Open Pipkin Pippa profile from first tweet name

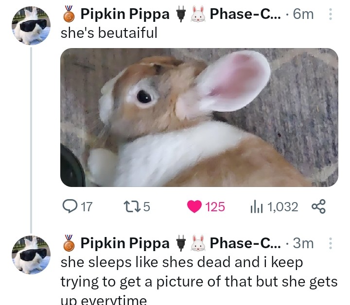[x=125, y=14]
